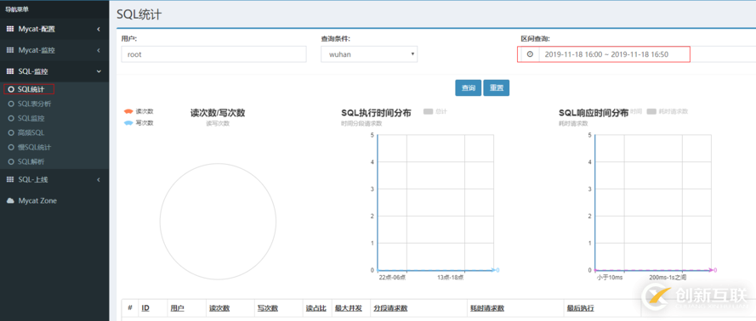The image size is (756, 321).
Task: Open SQL-监控 navigation section
Action: pos(54,71)
